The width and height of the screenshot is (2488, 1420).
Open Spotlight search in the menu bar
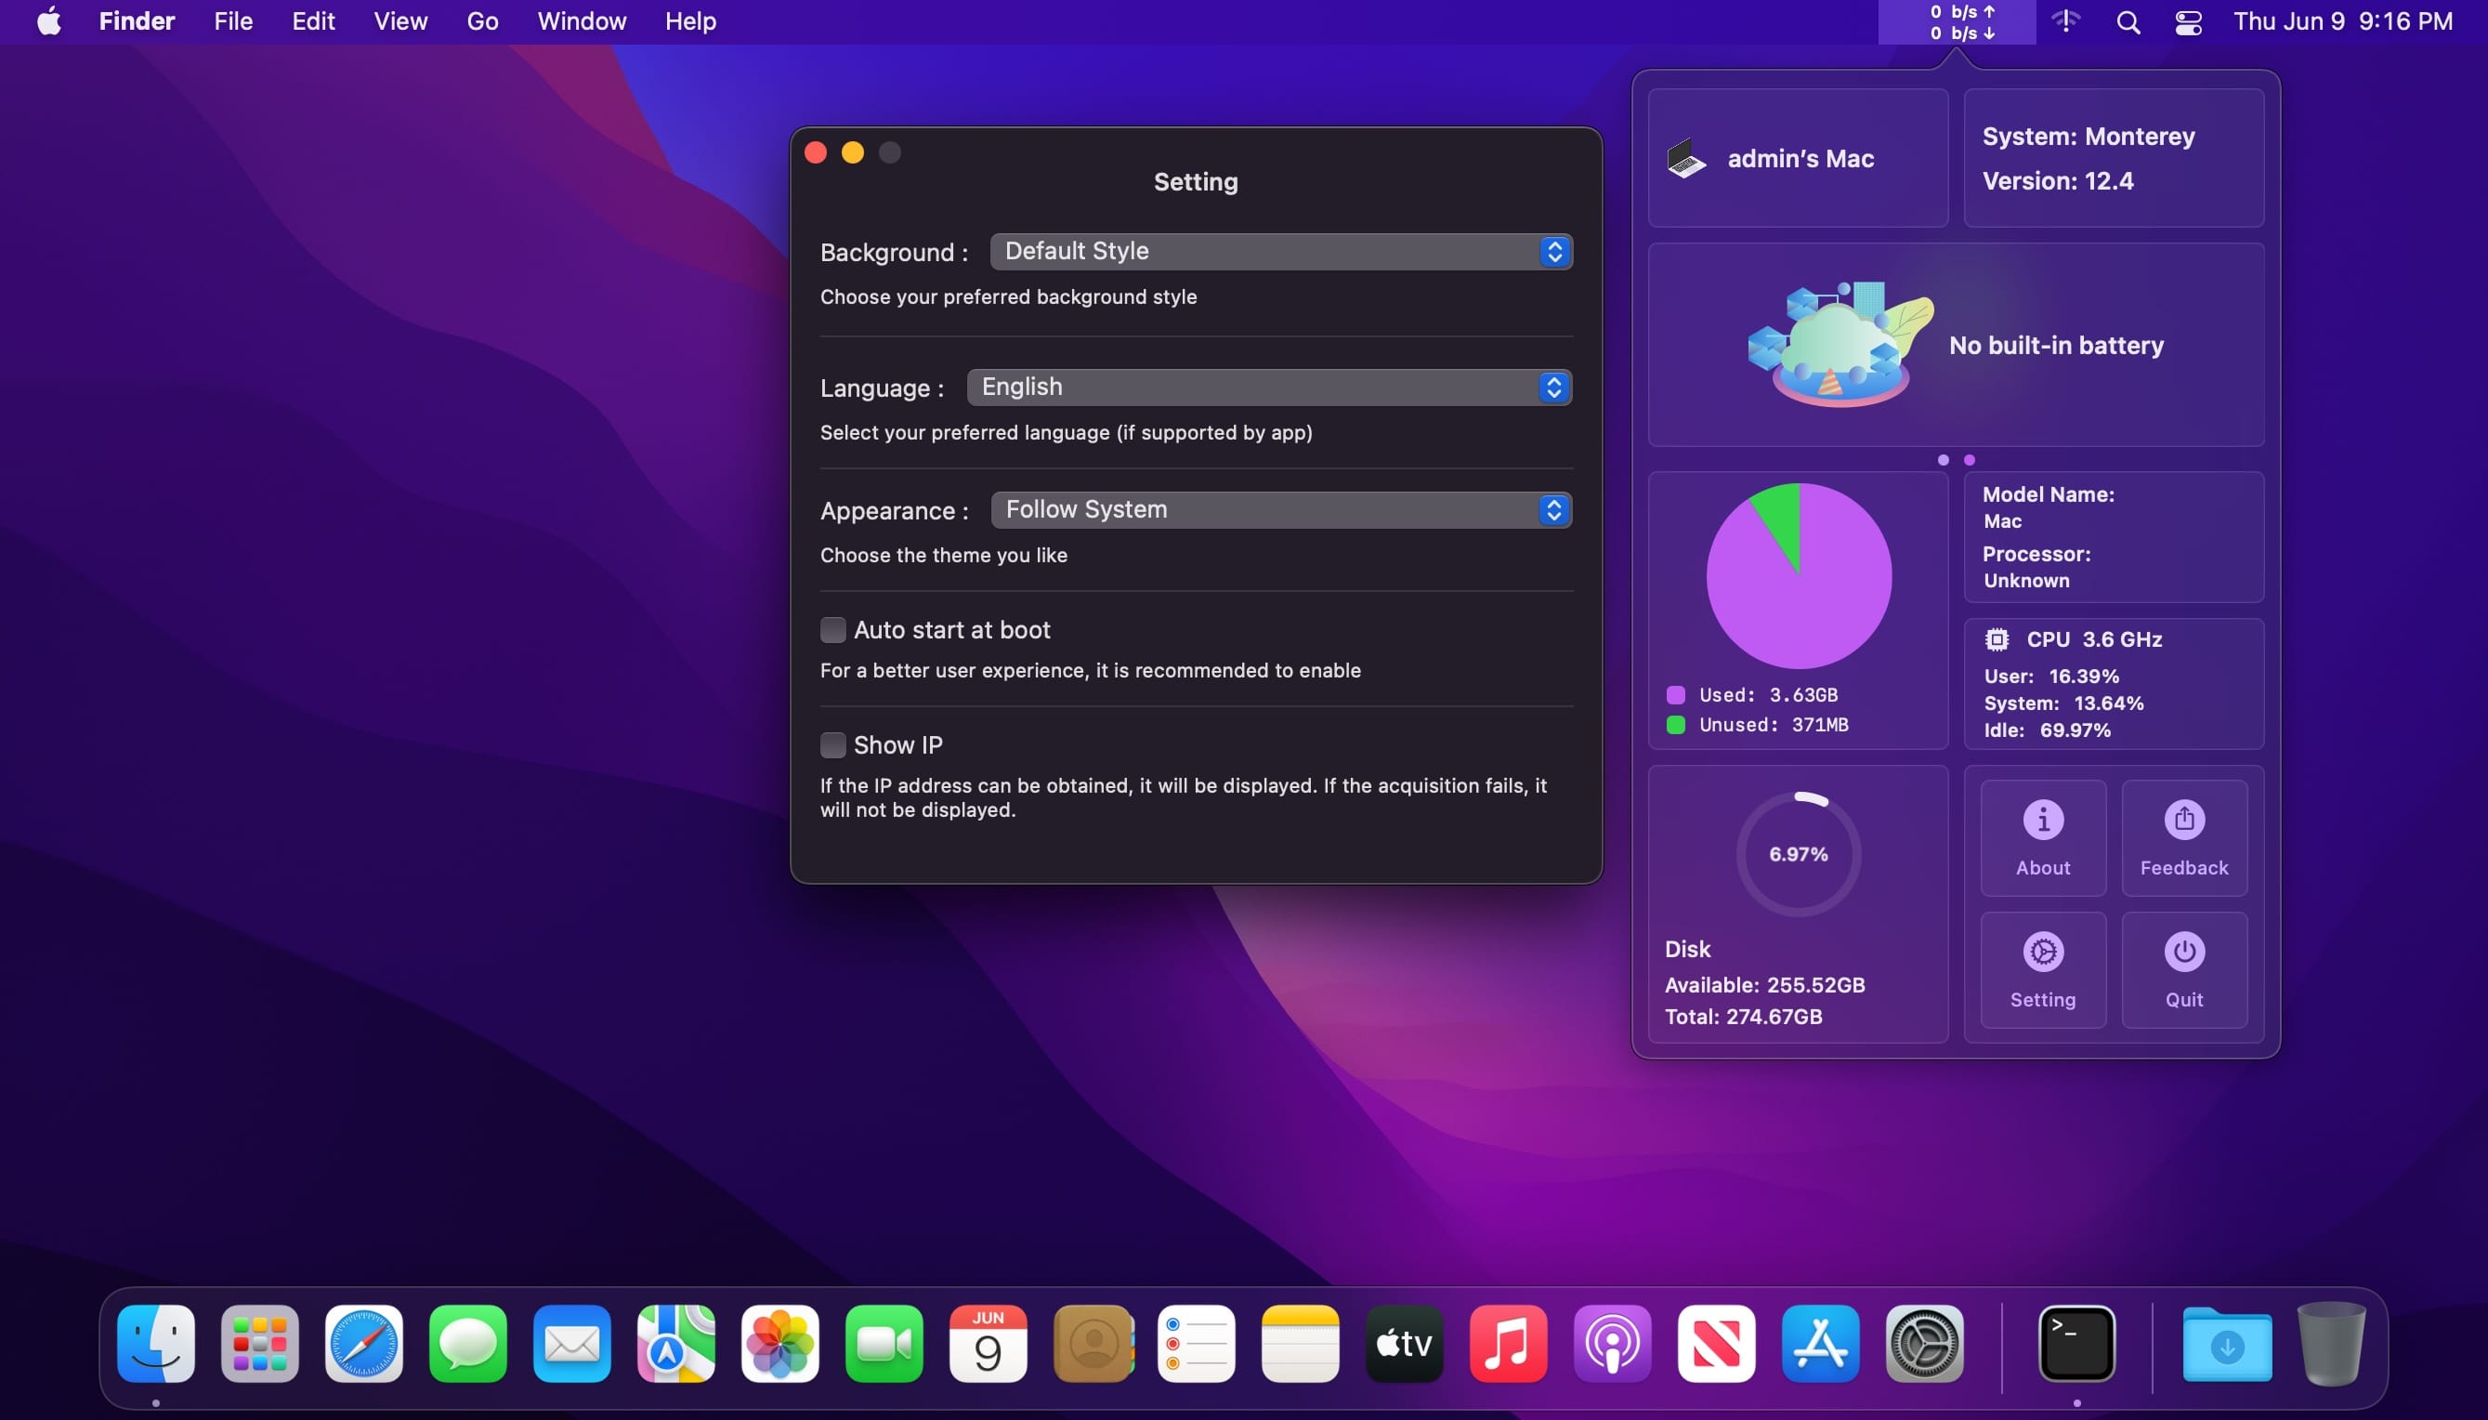tap(2128, 21)
